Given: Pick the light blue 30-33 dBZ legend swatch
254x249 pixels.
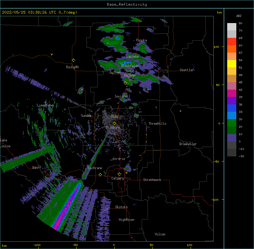Looking at the screenshot, I should click(x=232, y=116).
